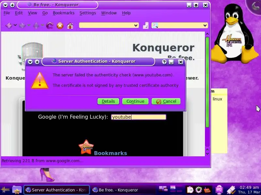Click the What's This help icon in dialog

pos(164,62)
